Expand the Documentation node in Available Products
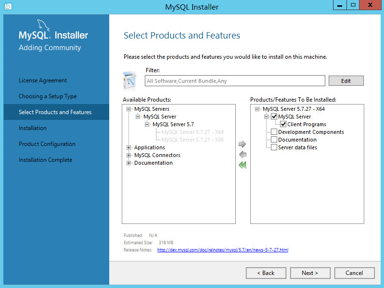This screenshot has width=384, height=288. [x=128, y=163]
